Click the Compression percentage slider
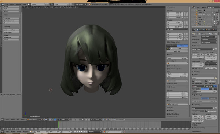The width and height of the screenshot is (220, 134). tap(204, 91)
